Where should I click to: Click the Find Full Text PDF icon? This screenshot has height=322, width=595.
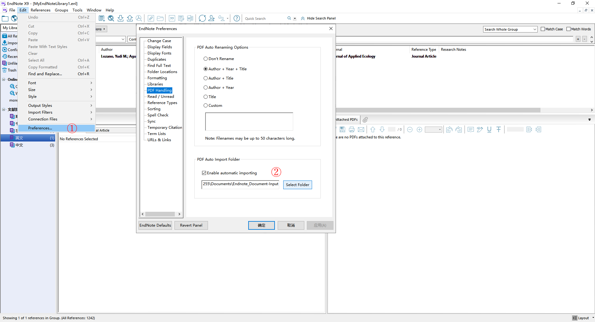139,18
